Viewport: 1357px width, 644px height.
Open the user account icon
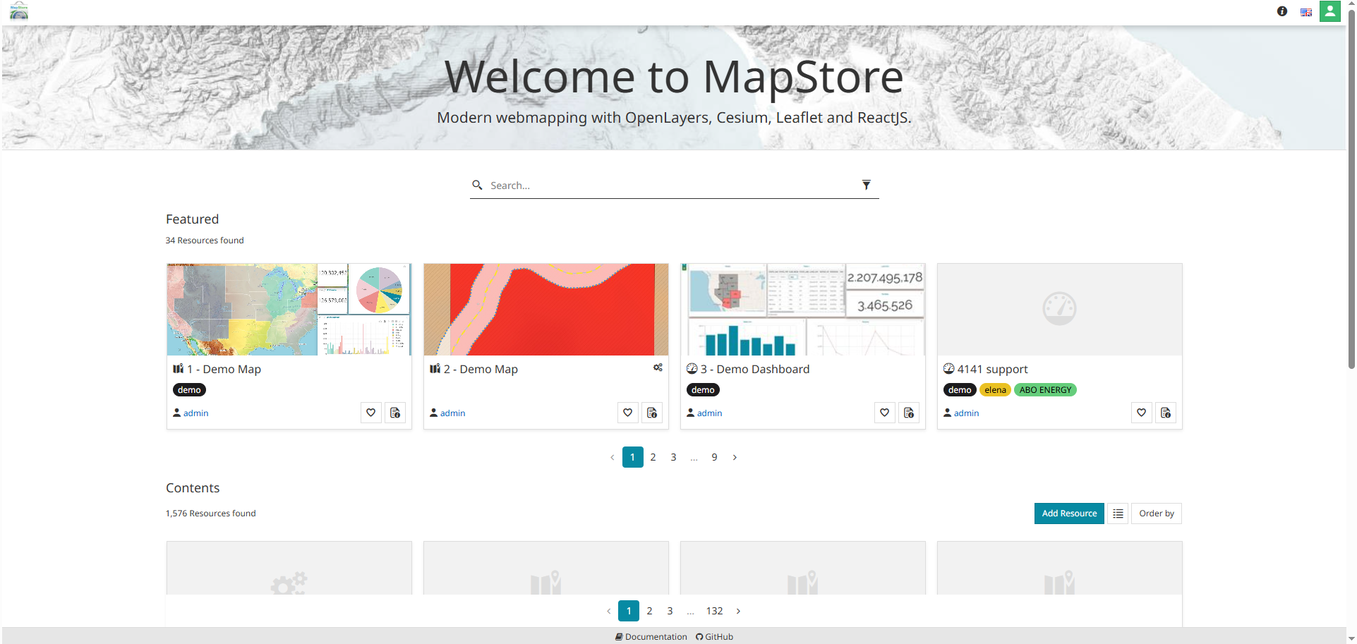[x=1329, y=11]
